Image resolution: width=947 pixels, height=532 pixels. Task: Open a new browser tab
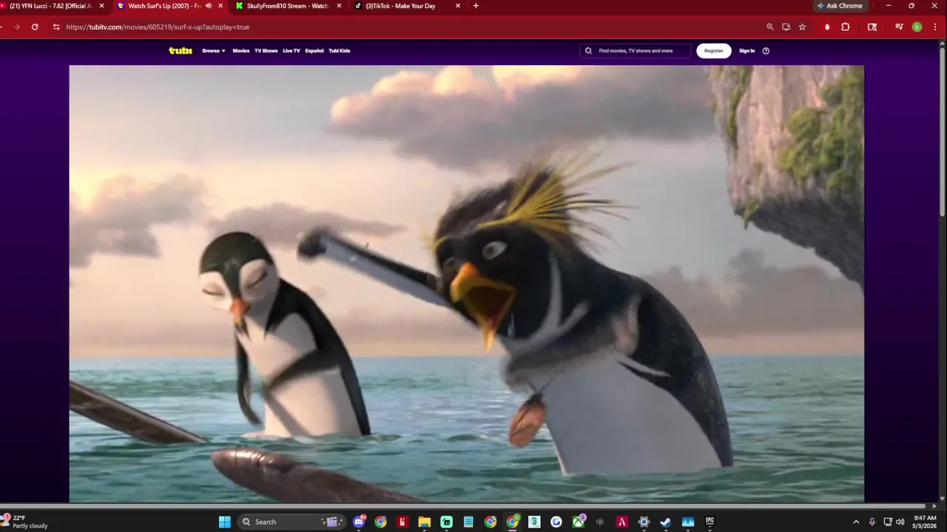pyautogui.click(x=476, y=6)
